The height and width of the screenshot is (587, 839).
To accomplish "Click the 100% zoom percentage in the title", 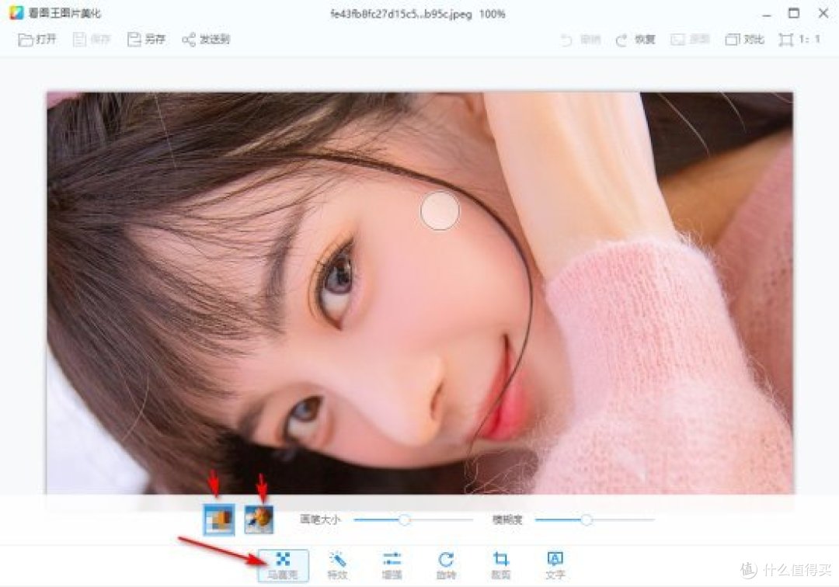I will (x=493, y=14).
